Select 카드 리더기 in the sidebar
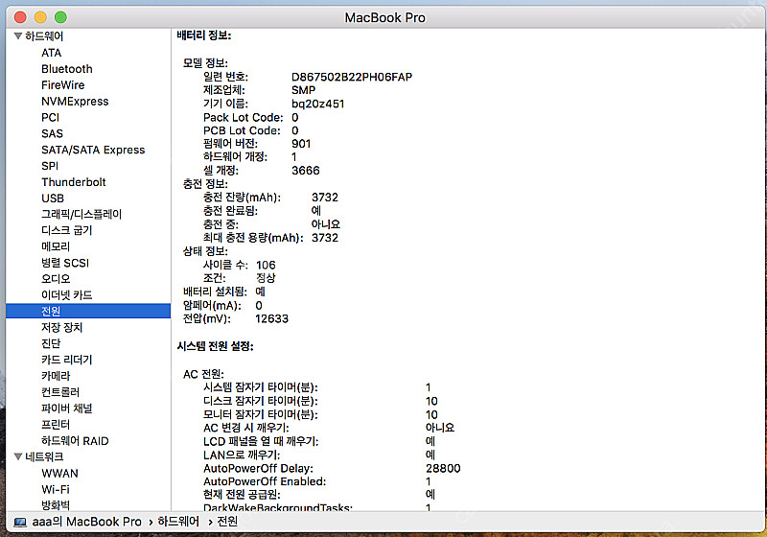This screenshot has height=537, width=767. coord(67,360)
